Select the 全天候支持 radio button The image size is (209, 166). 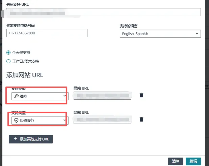pyautogui.click(x=8, y=53)
